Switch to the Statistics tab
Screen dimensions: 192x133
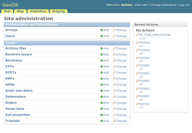pos(38,11)
